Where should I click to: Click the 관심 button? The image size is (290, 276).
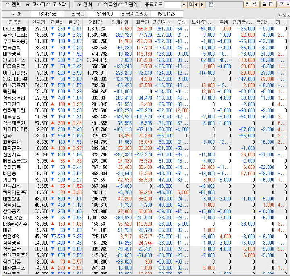251,4
